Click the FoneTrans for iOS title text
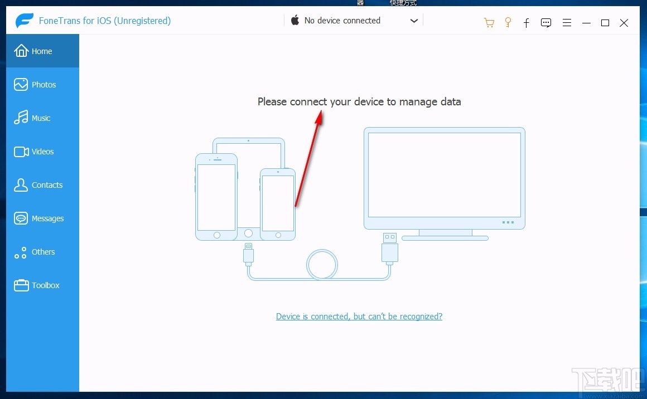 (x=105, y=20)
